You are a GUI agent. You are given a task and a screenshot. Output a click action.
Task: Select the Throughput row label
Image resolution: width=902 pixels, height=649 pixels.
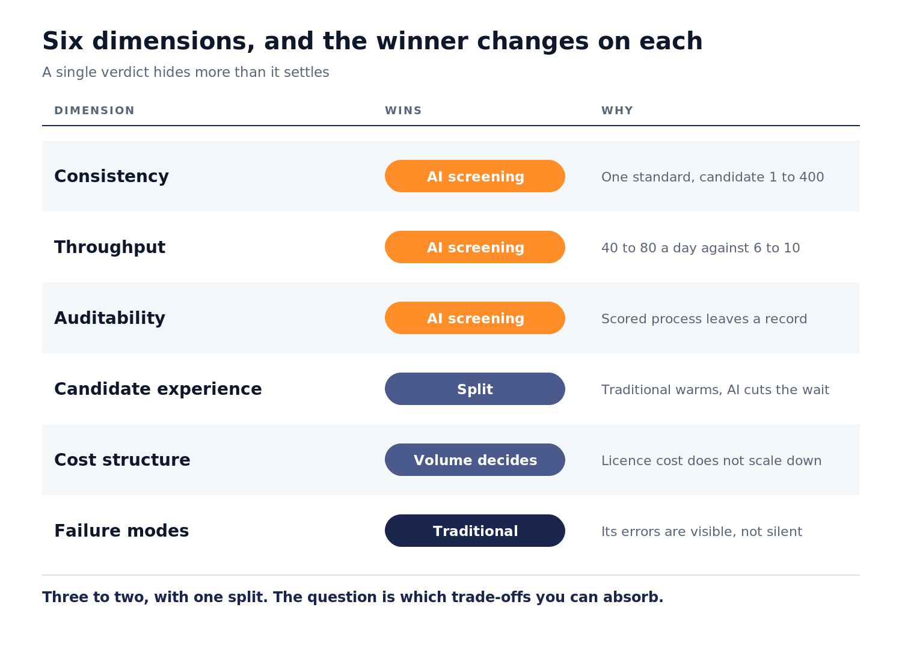tap(109, 247)
